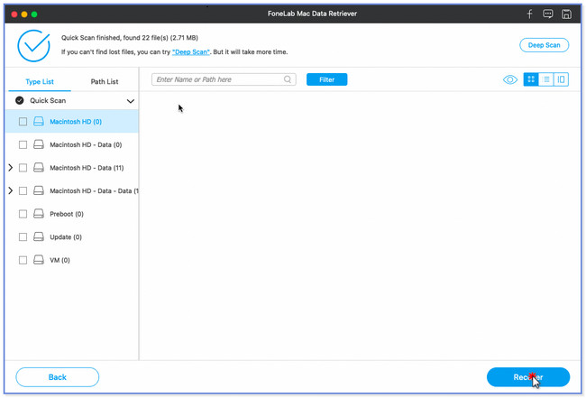Screen dimensions: 586x398
Task: Focus the Enter Name or Path search field
Action: pos(224,79)
